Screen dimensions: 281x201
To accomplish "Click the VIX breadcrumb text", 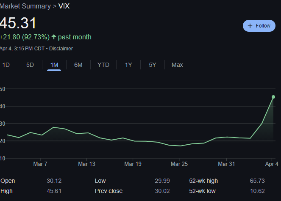I will coord(64,6).
